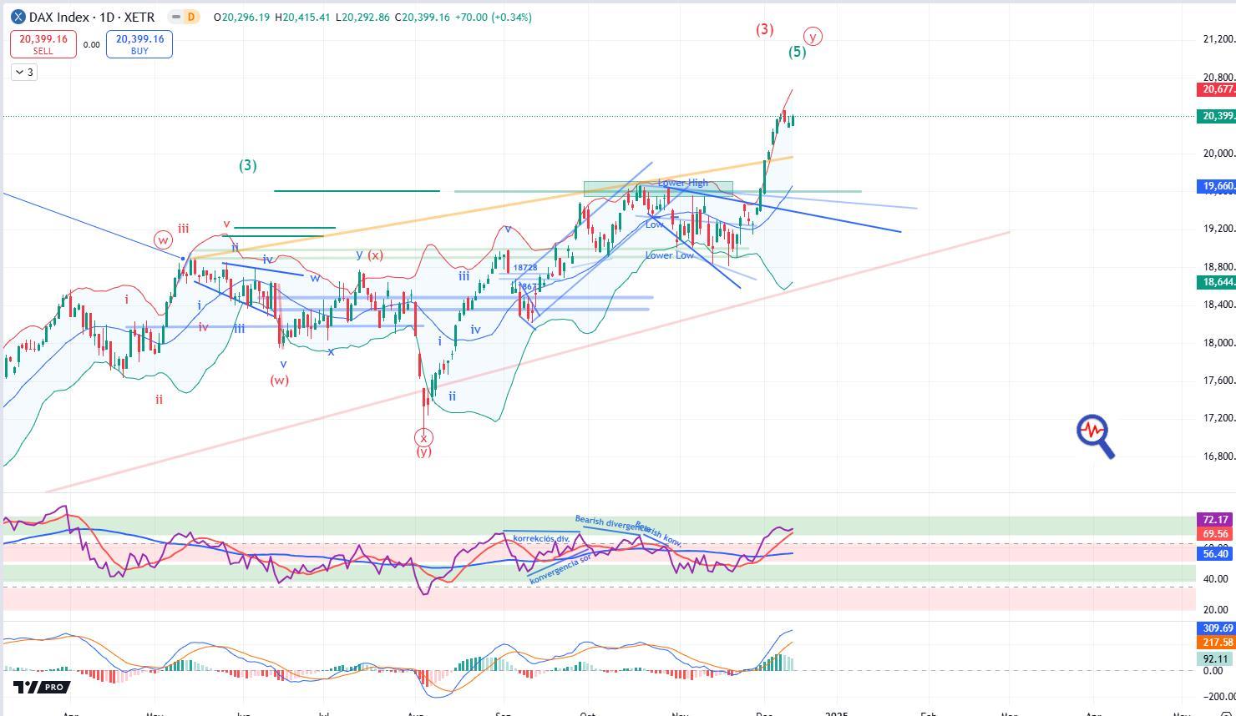Click the orange D delayed-data badge

point(192,17)
